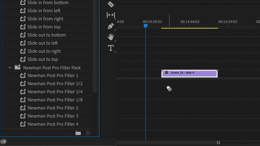
Task: Click the timeline zoom scroll handle circle
Action: click(219, 142)
